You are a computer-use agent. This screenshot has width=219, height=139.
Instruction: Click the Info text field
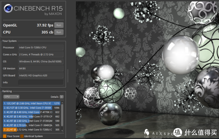point(41,82)
